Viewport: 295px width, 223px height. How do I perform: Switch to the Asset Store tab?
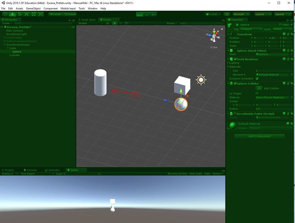pos(87,20)
